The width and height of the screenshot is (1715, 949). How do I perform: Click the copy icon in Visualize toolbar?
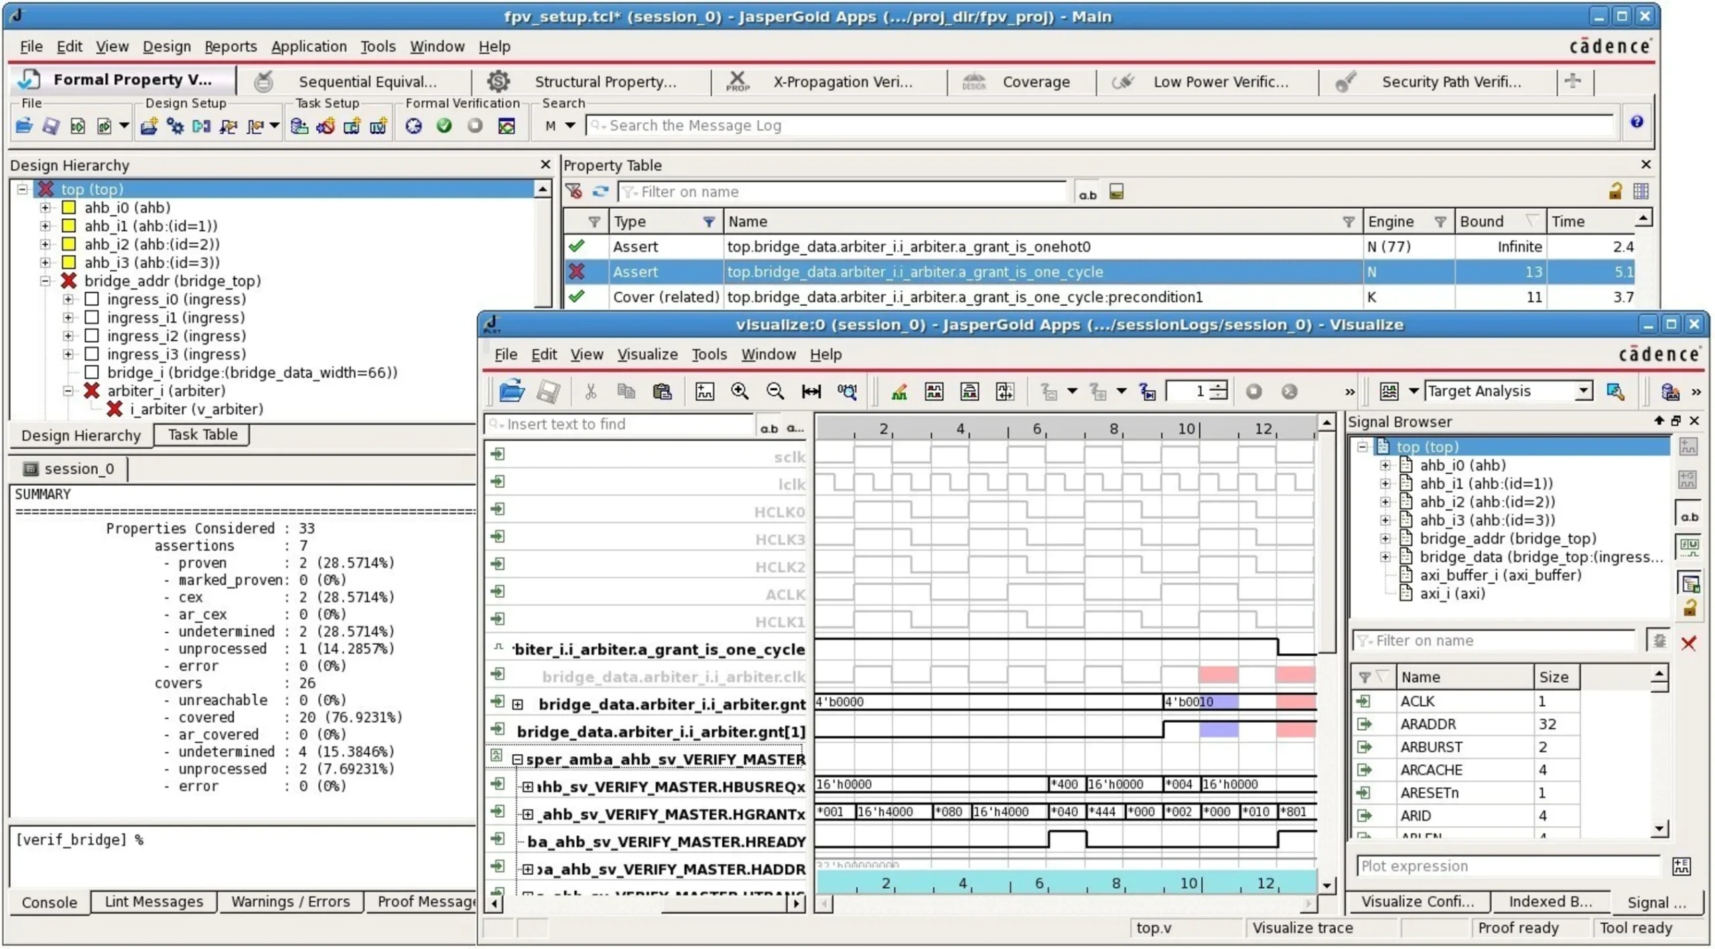[x=626, y=392]
